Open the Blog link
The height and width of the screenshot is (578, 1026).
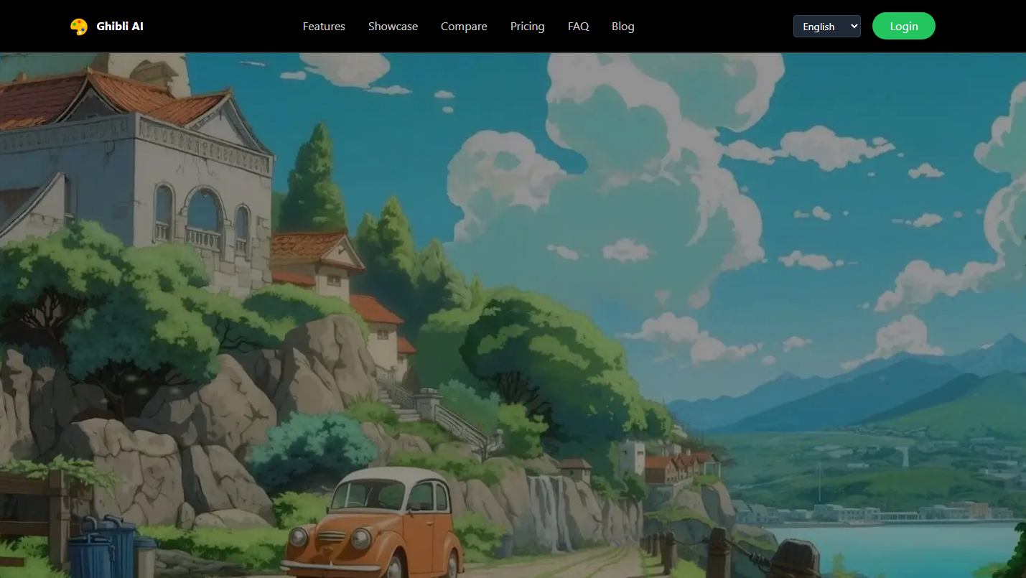(622, 27)
